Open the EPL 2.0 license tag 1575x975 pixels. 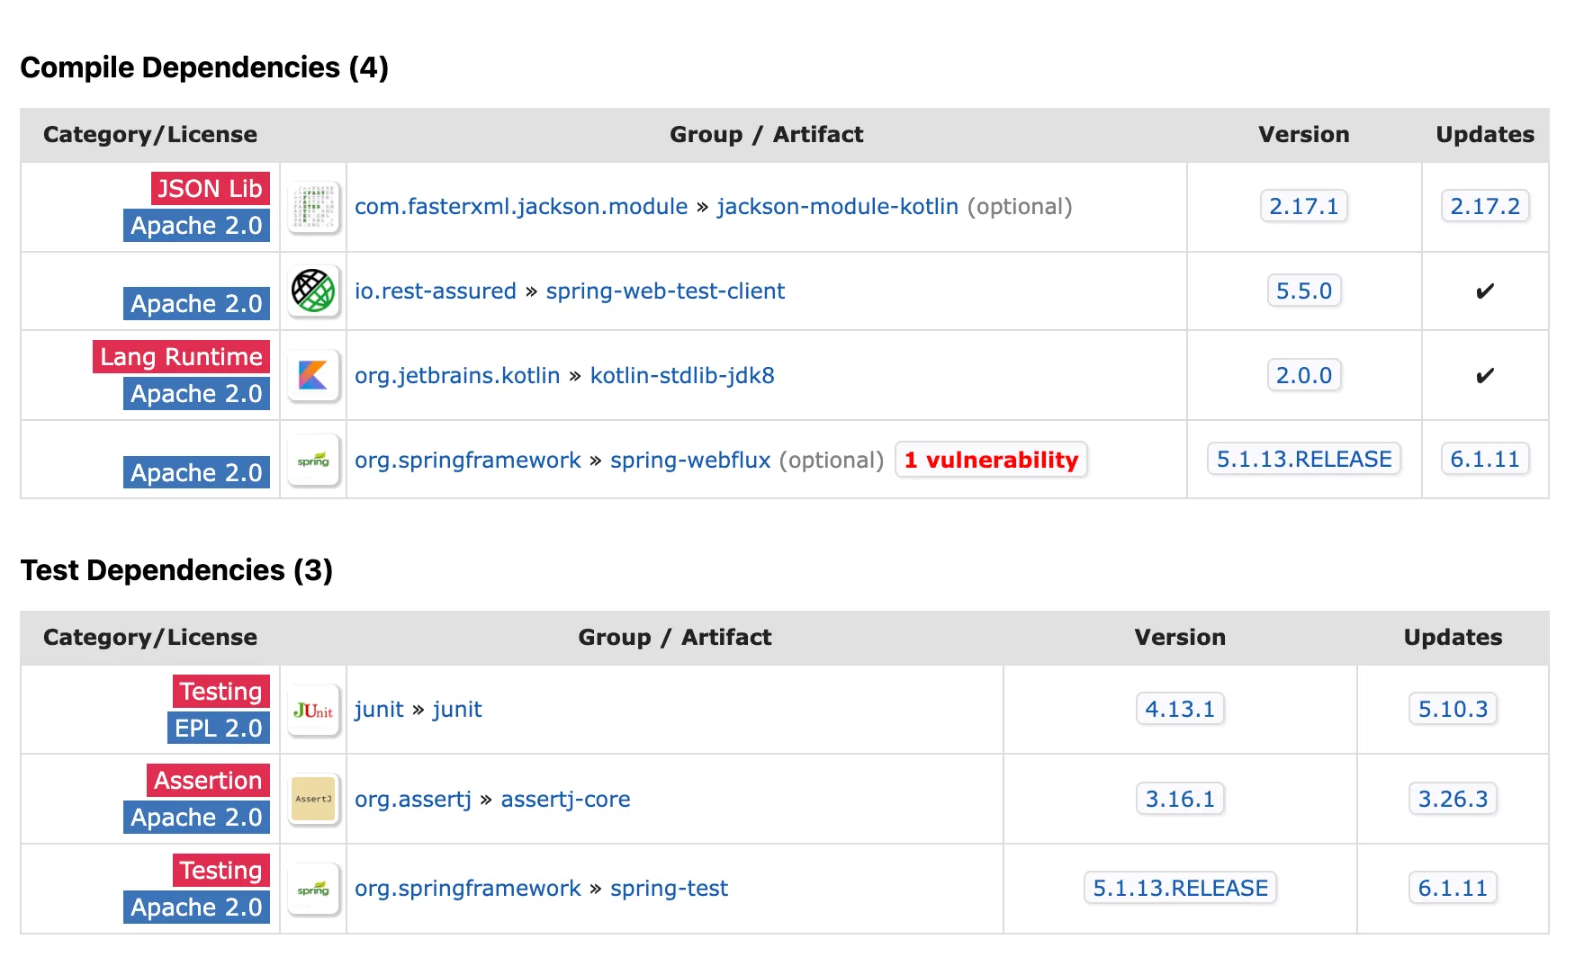point(219,728)
